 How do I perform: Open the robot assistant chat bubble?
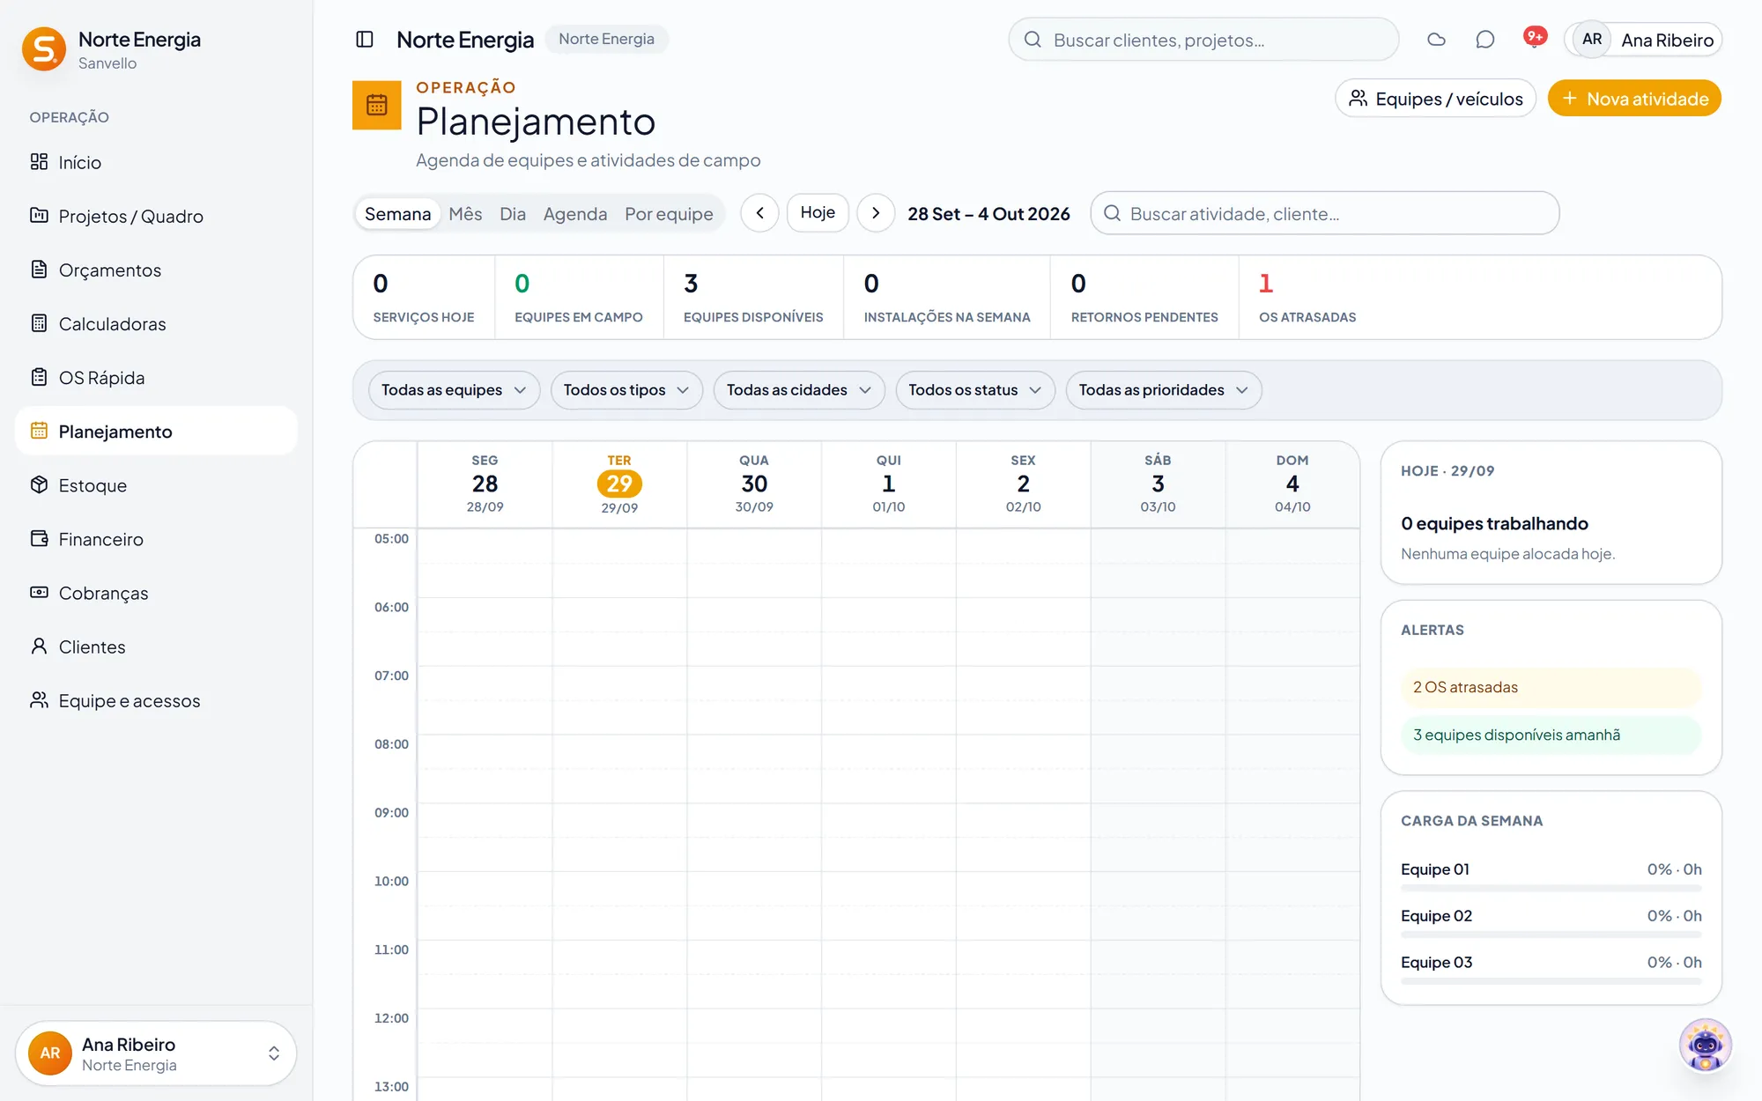coord(1706,1046)
